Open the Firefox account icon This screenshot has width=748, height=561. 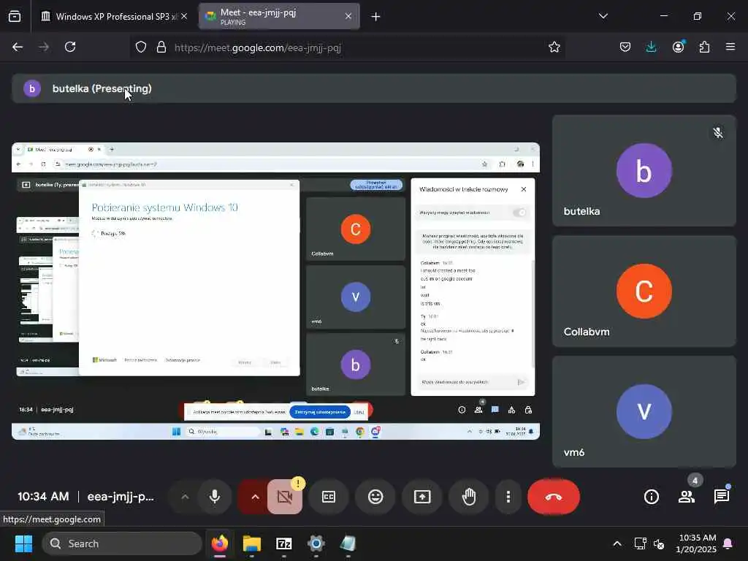point(678,47)
